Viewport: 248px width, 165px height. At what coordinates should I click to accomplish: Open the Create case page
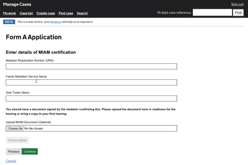tap(45, 13)
